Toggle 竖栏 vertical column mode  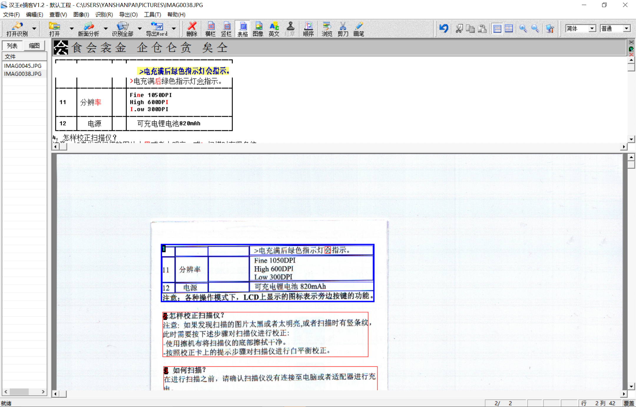(226, 29)
